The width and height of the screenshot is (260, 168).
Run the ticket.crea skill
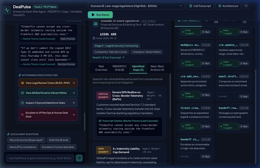pyautogui.click(x=206, y=126)
